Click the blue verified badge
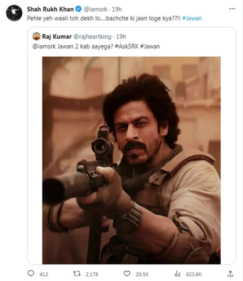 78,9
